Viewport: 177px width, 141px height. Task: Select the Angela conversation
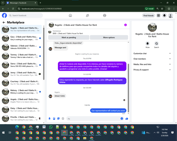[21, 100]
